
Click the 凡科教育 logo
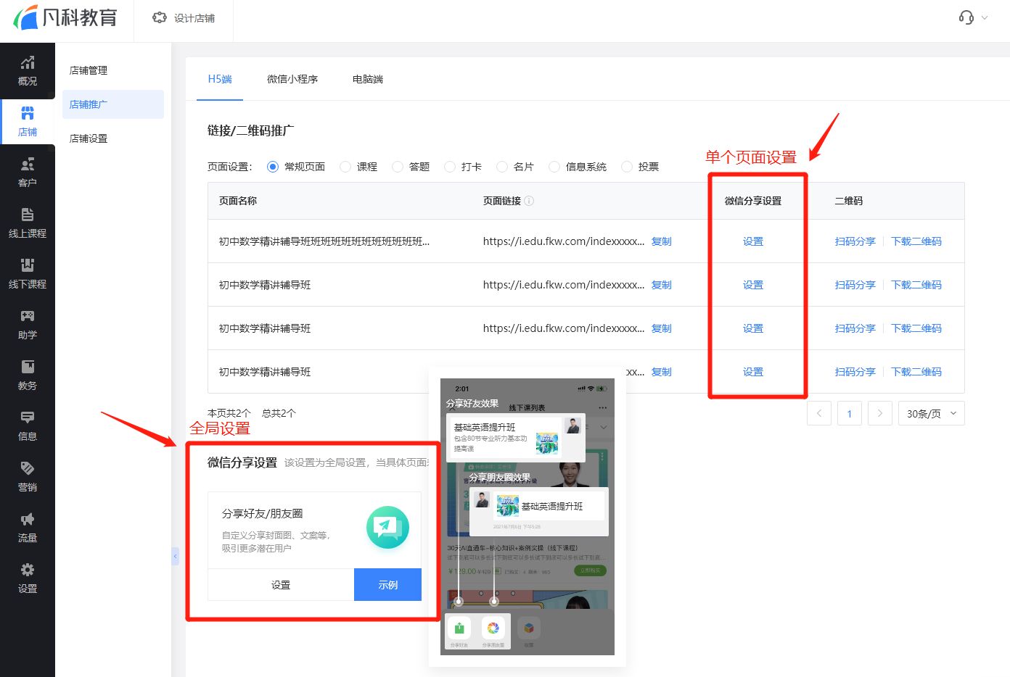(x=65, y=17)
